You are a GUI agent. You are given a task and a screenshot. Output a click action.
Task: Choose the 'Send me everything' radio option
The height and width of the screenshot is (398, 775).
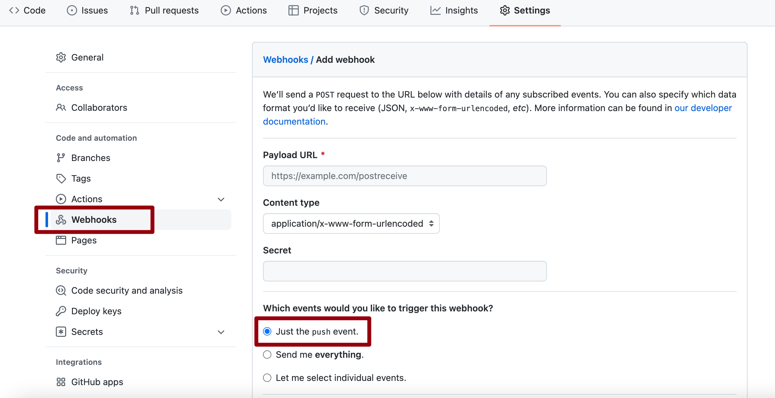click(x=267, y=355)
